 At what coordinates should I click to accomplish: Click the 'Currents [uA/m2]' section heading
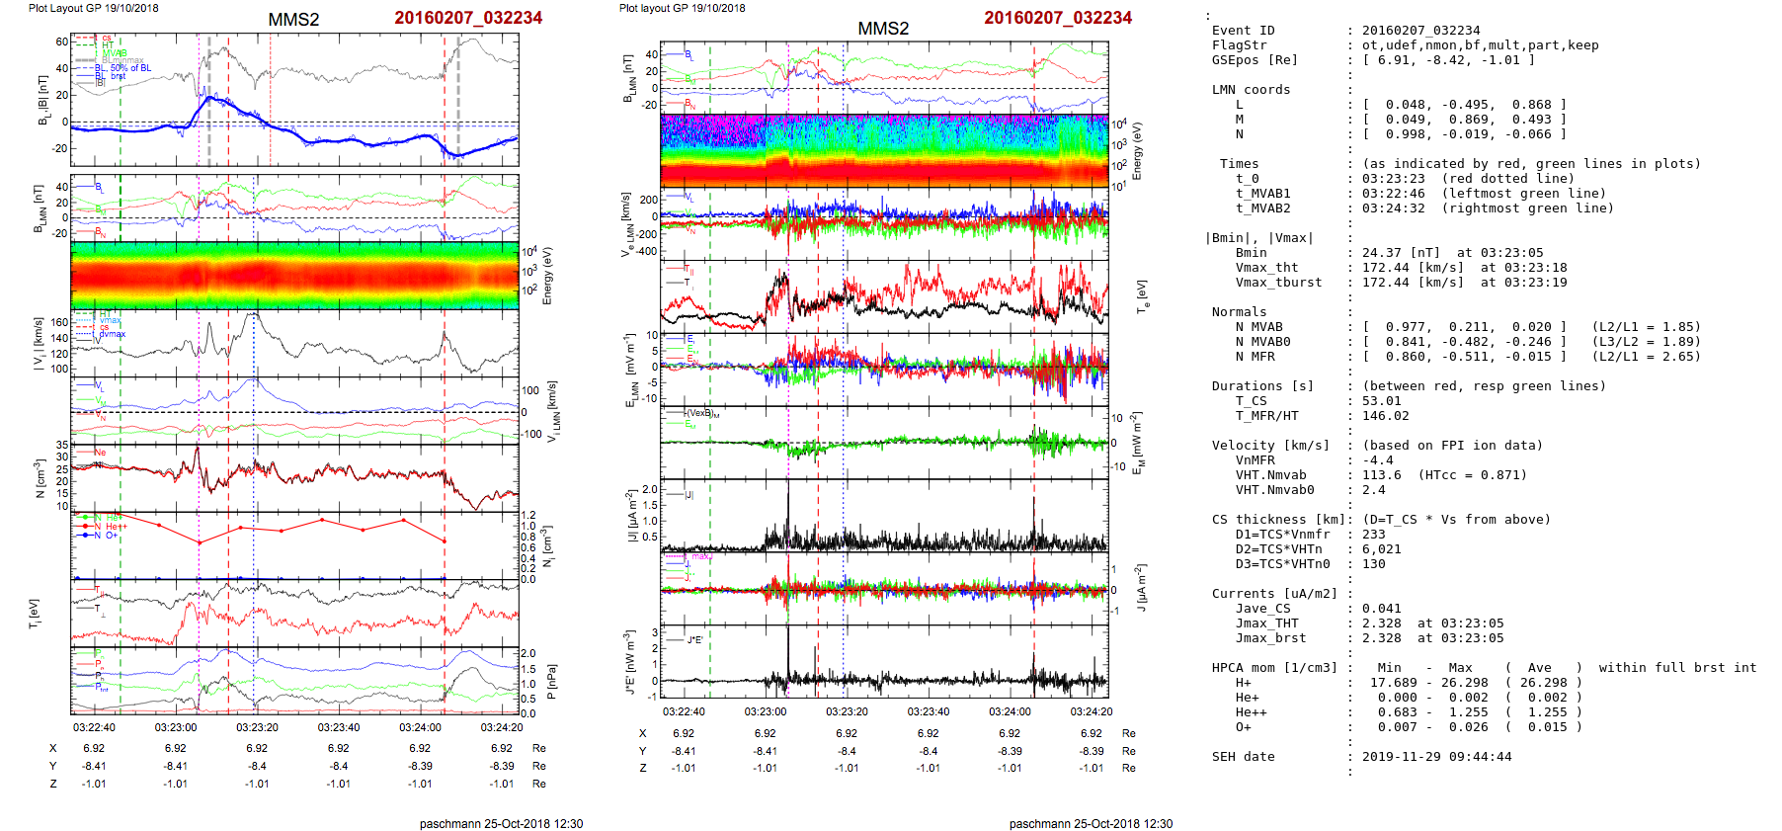[x=1273, y=594]
